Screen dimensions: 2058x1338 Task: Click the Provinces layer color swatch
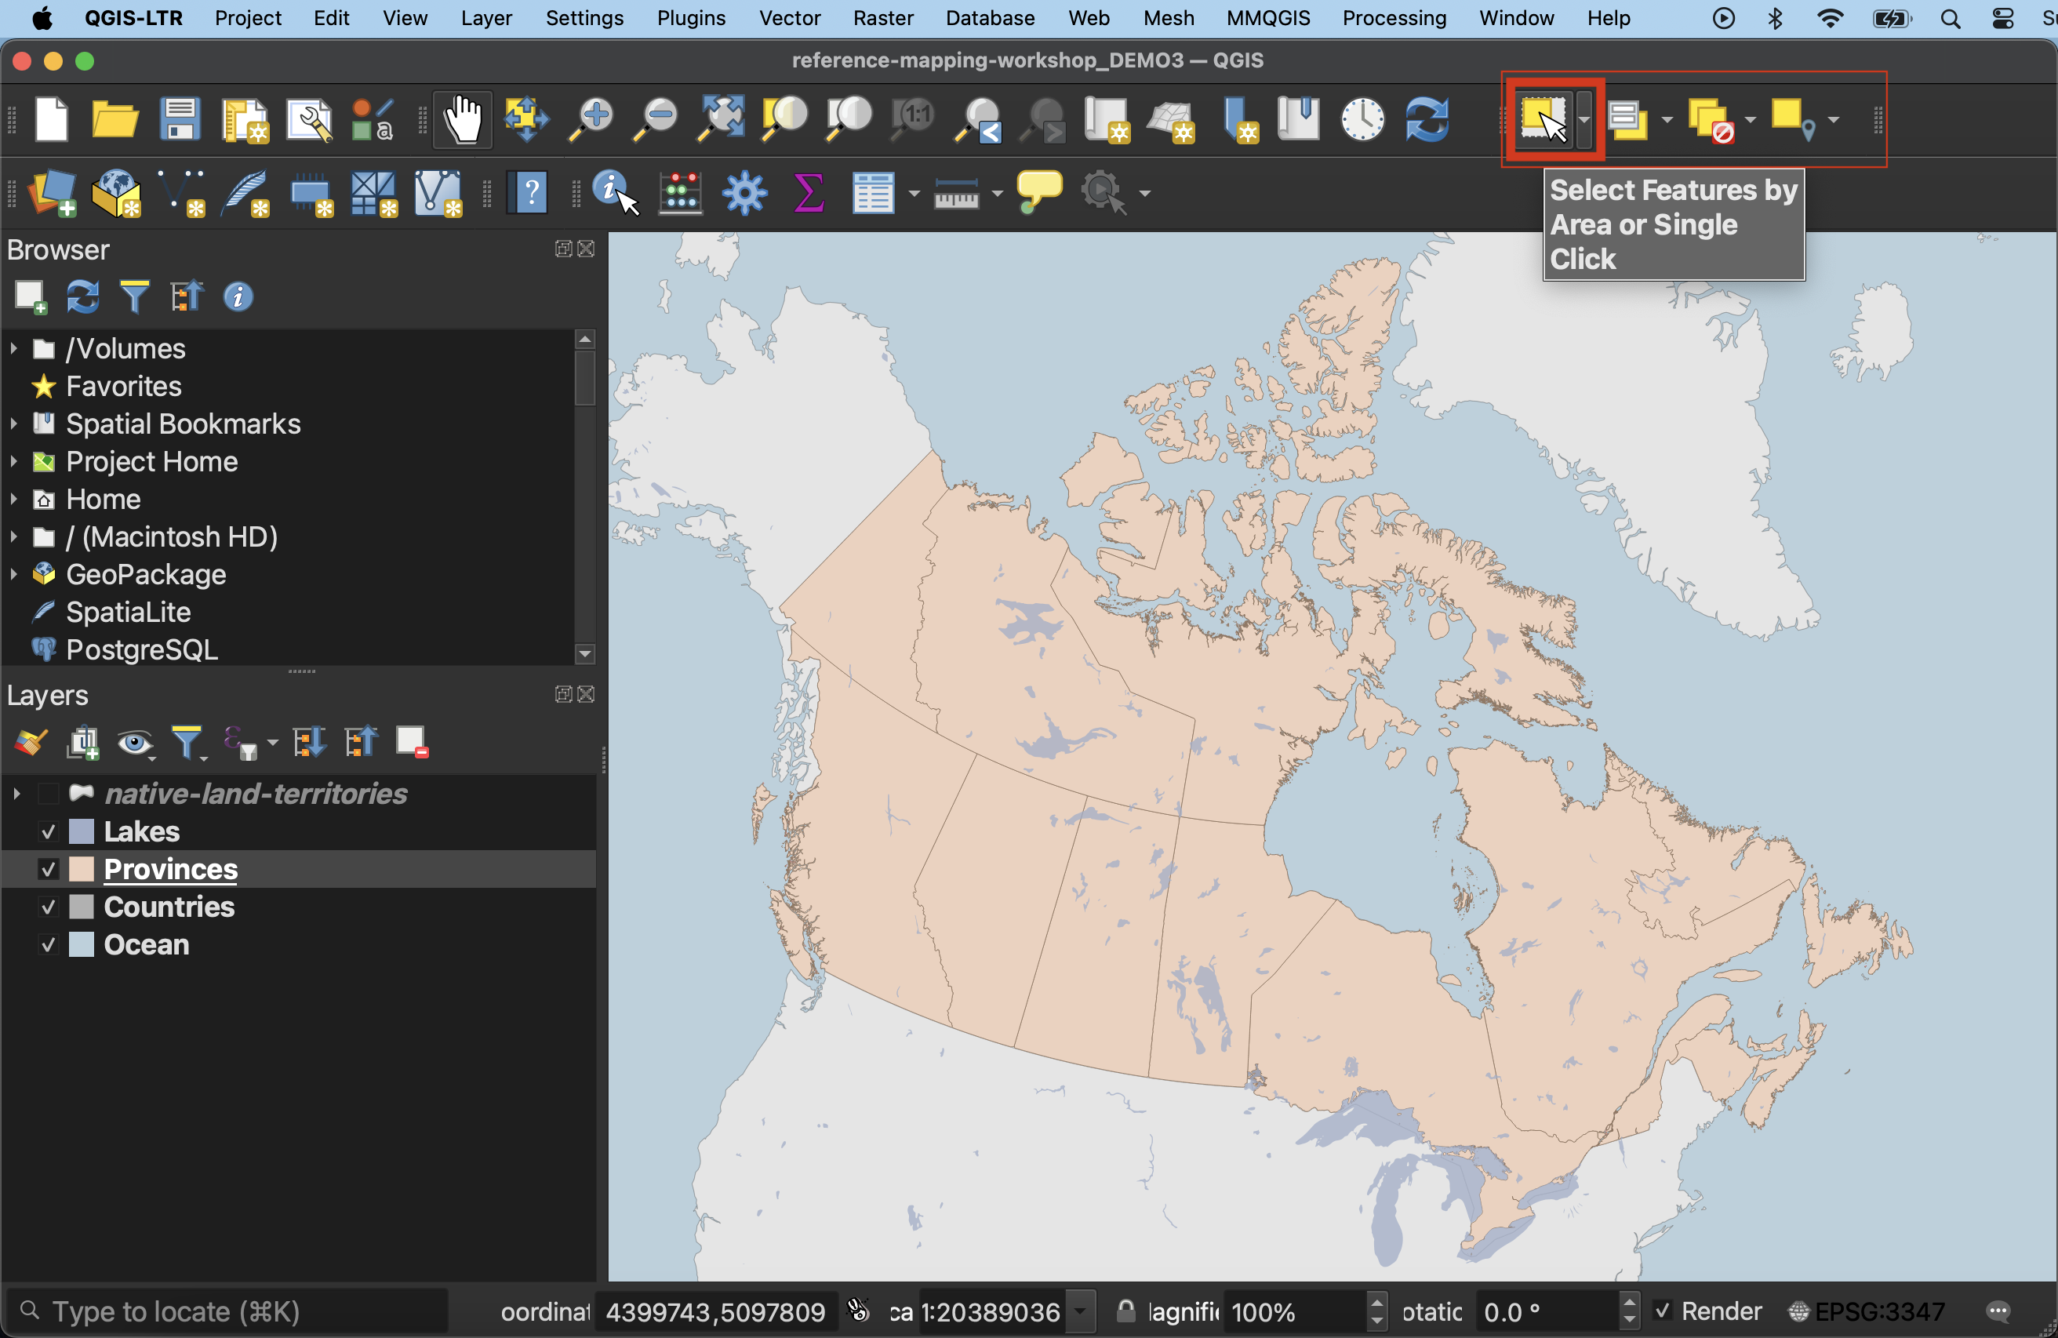82,869
